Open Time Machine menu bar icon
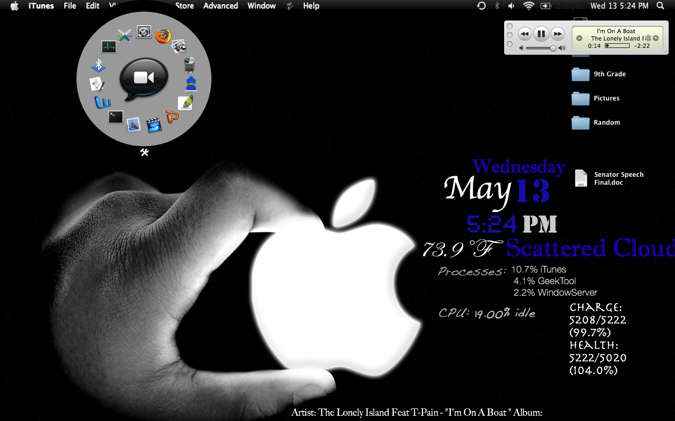The width and height of the screenshot is (675, 421). click(x=481, y=6)
